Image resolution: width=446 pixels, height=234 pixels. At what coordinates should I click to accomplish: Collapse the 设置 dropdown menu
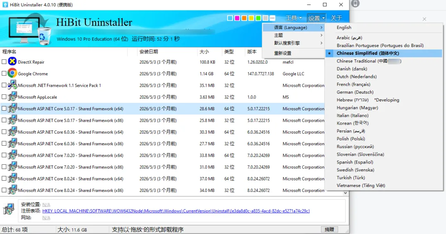(317, 18)
